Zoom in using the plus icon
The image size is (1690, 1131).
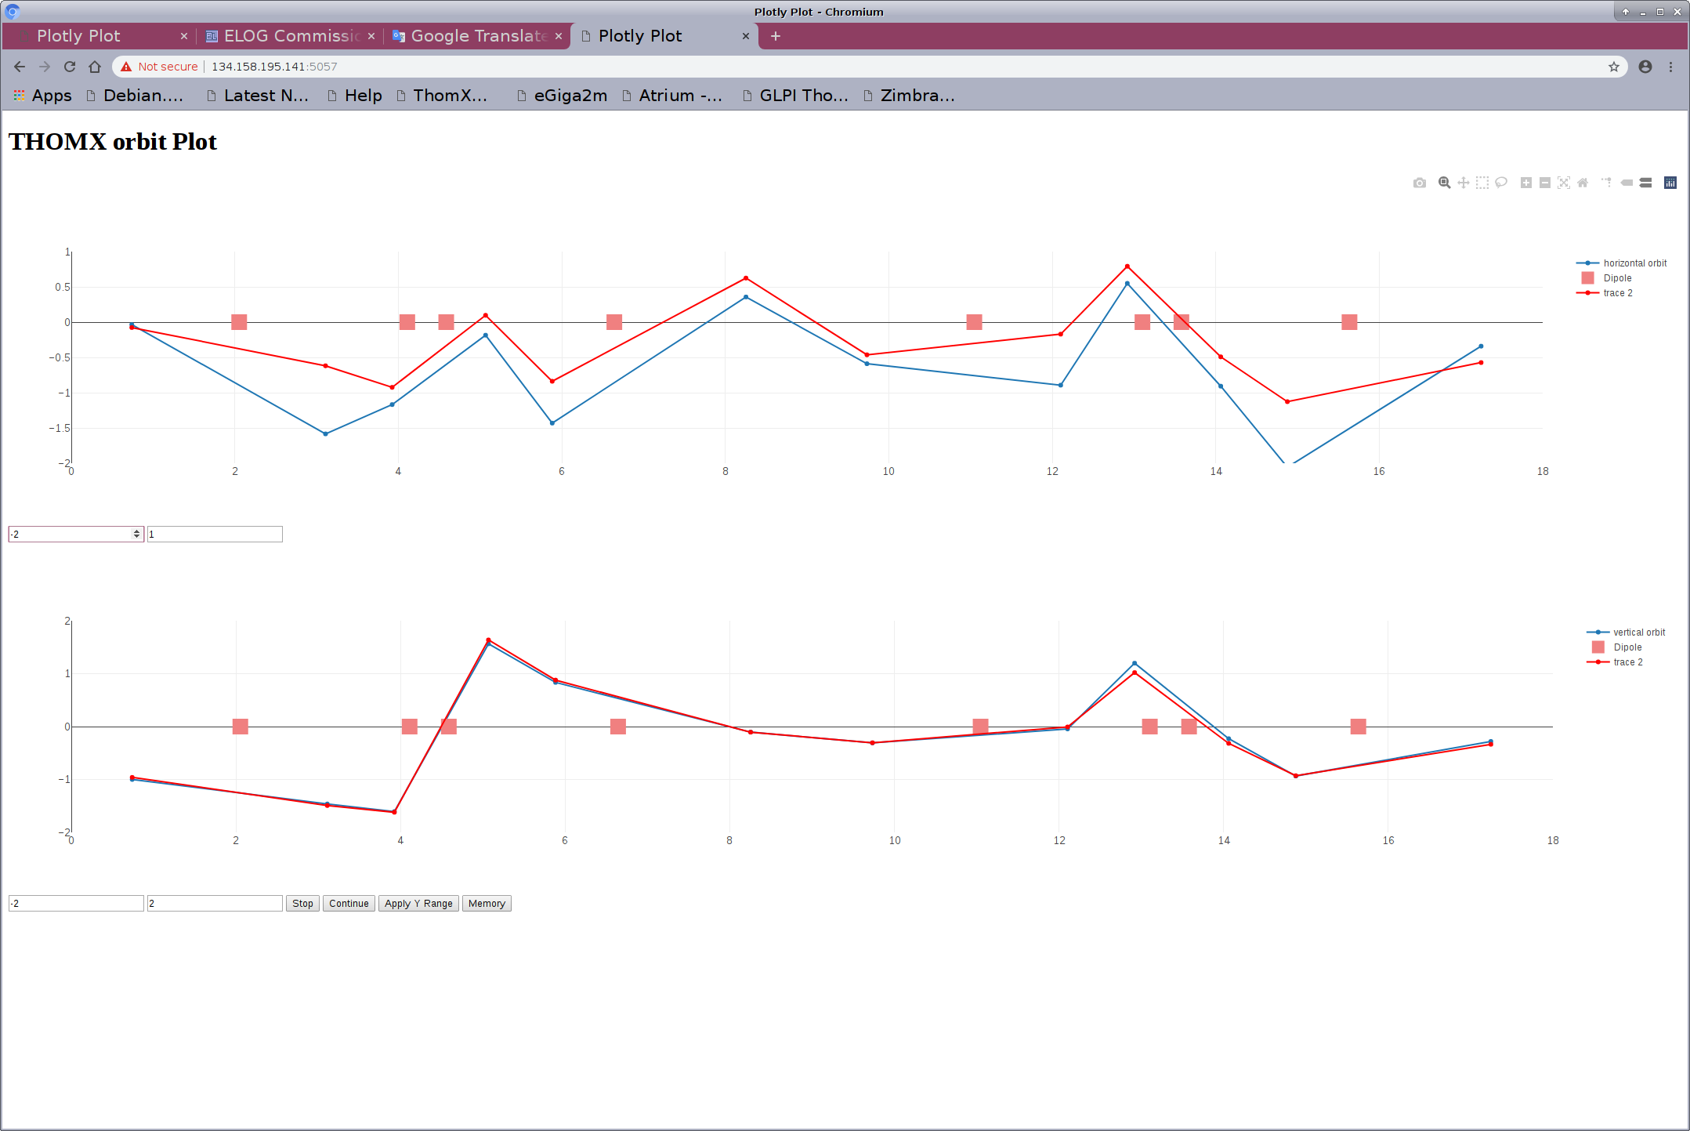click(1525, 183)
